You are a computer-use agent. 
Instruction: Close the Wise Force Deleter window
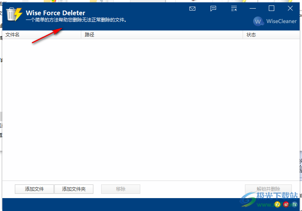click(290, 8)
